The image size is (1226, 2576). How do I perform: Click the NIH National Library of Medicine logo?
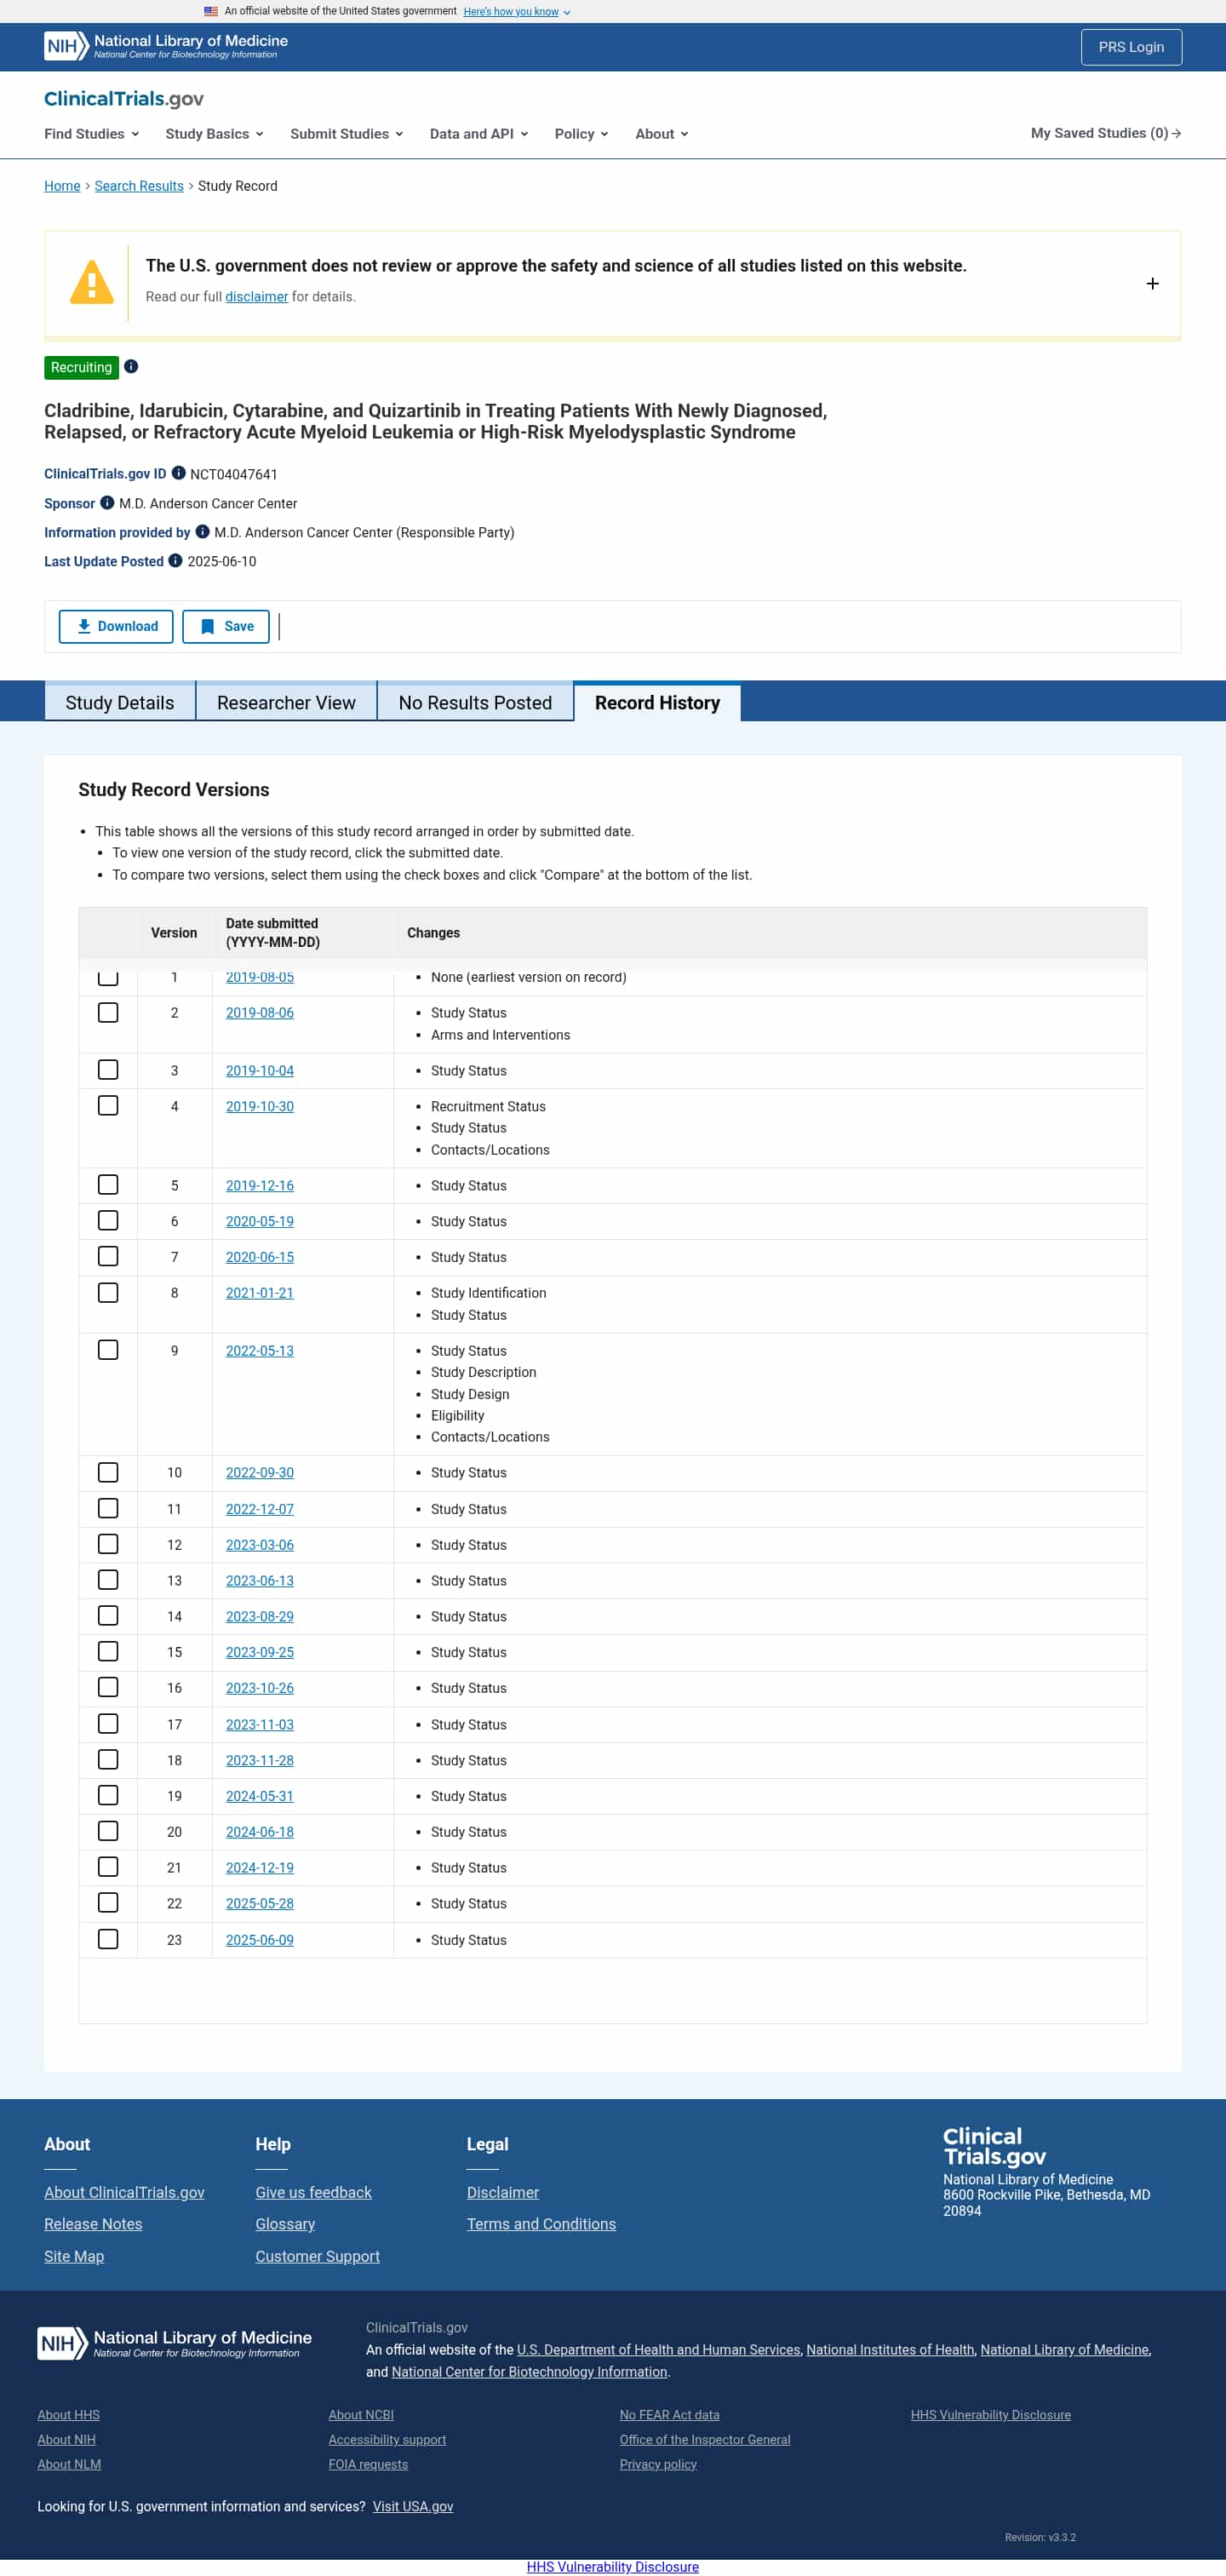[166, 46]
